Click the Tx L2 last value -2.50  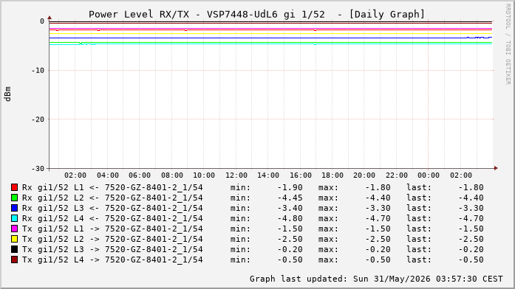click(471, 239)
